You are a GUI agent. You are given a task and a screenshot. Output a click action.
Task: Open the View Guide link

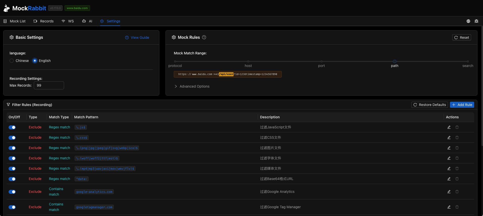(x=137, y=38)
